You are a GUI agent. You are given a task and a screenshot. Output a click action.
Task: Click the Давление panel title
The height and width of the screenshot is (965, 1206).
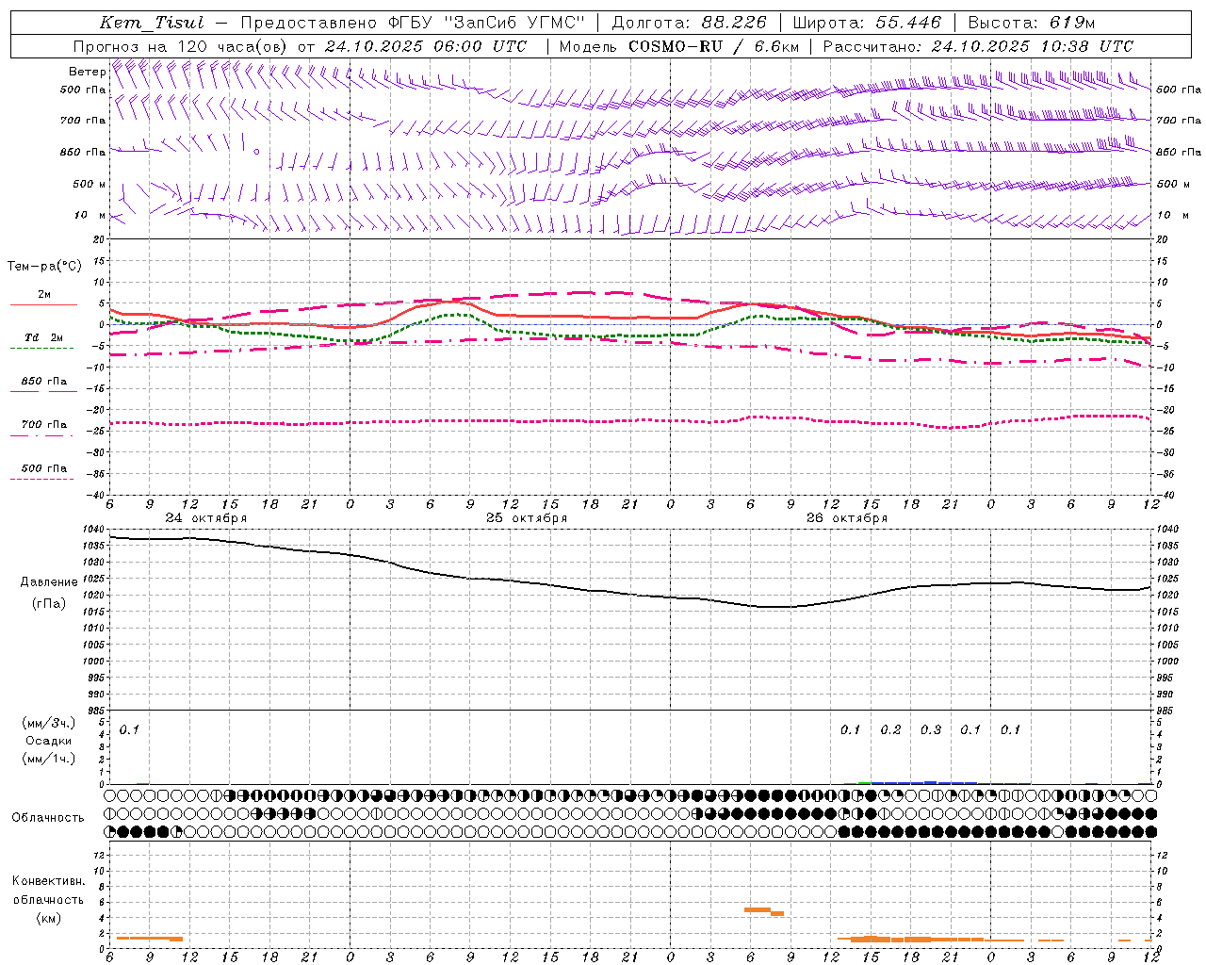tap(49, 582)
